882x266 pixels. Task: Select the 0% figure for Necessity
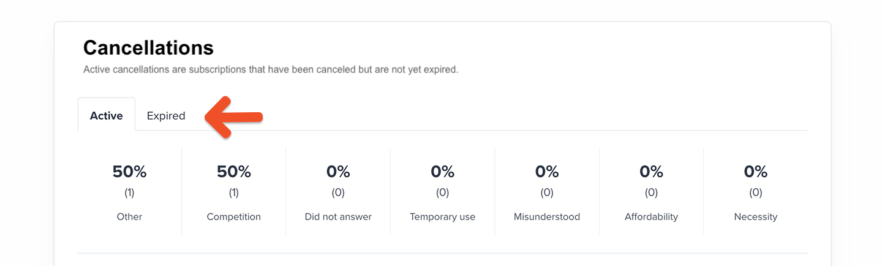(x=756, y=172)
